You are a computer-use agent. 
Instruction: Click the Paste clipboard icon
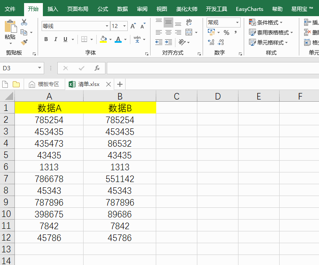pos(10,27)
